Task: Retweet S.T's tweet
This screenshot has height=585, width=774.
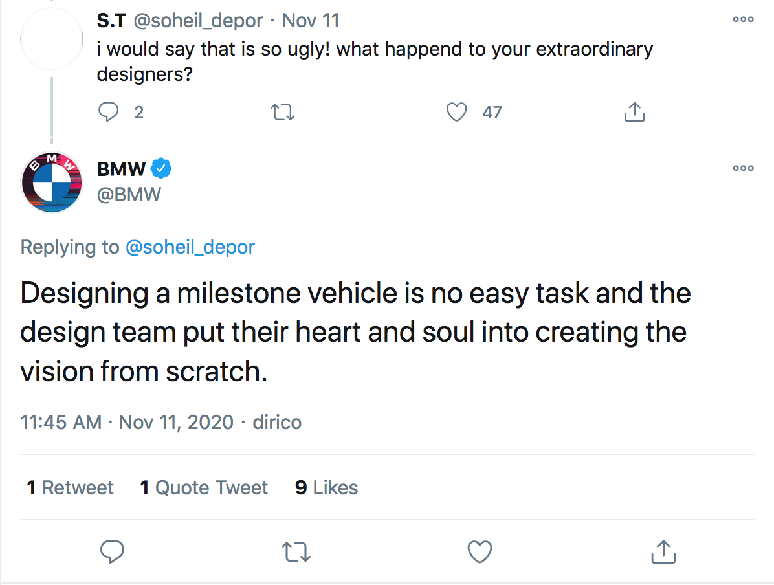Action: [283, 113]
